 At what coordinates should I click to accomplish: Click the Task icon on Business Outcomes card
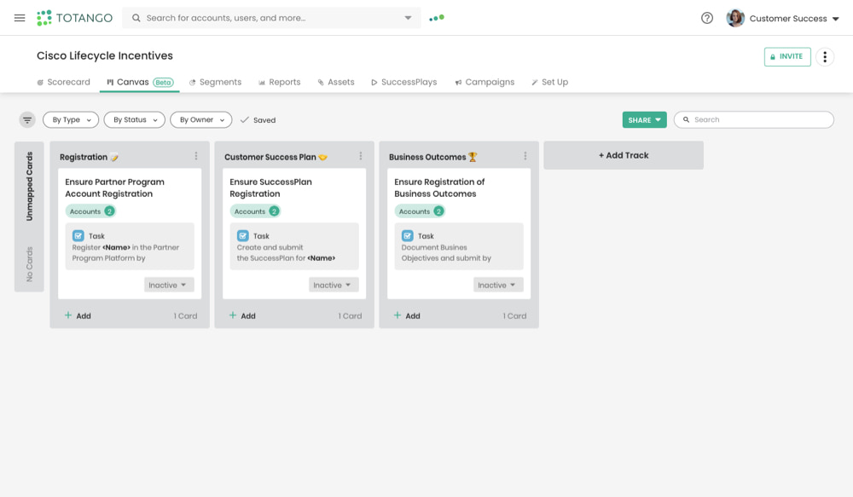[408, 235]
